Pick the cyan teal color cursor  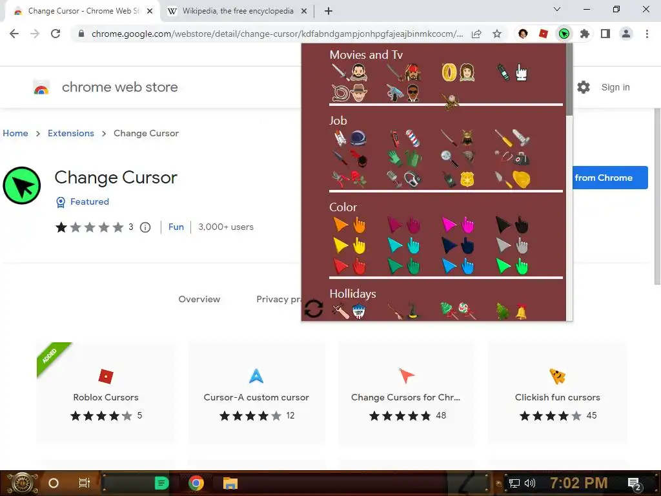(403, 245)
